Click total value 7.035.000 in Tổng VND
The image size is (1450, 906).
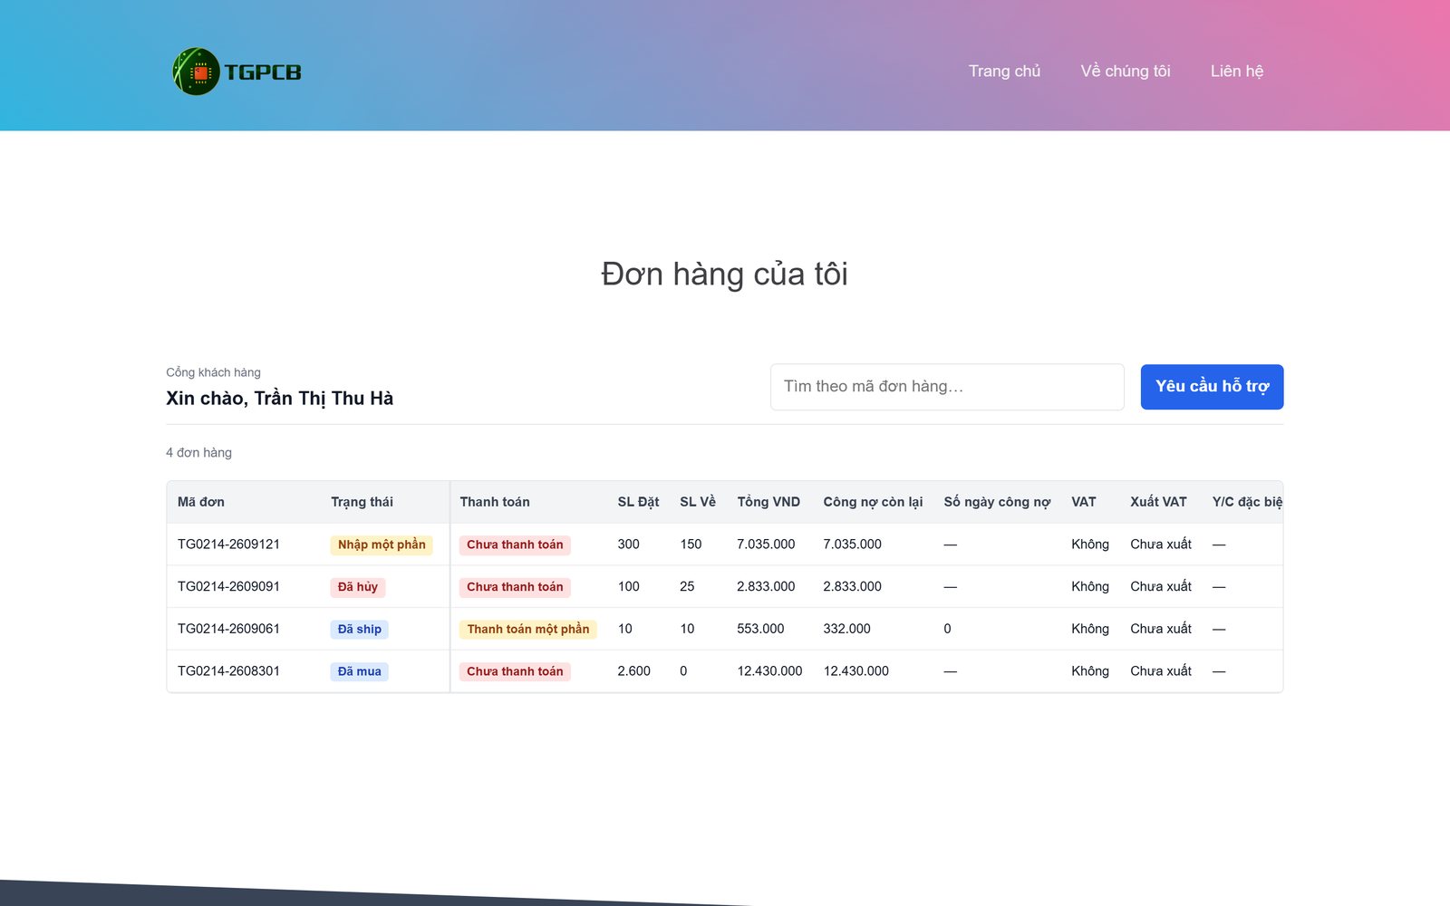coord(766,545)
